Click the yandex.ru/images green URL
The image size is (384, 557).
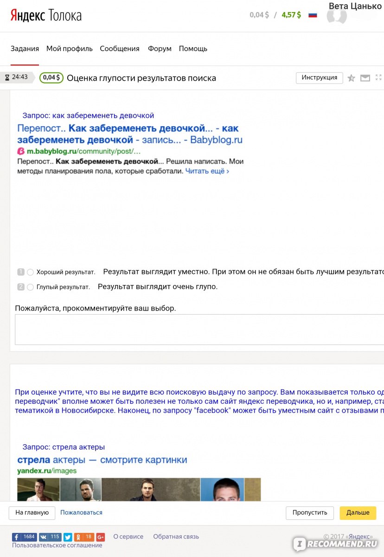point(47,471)
